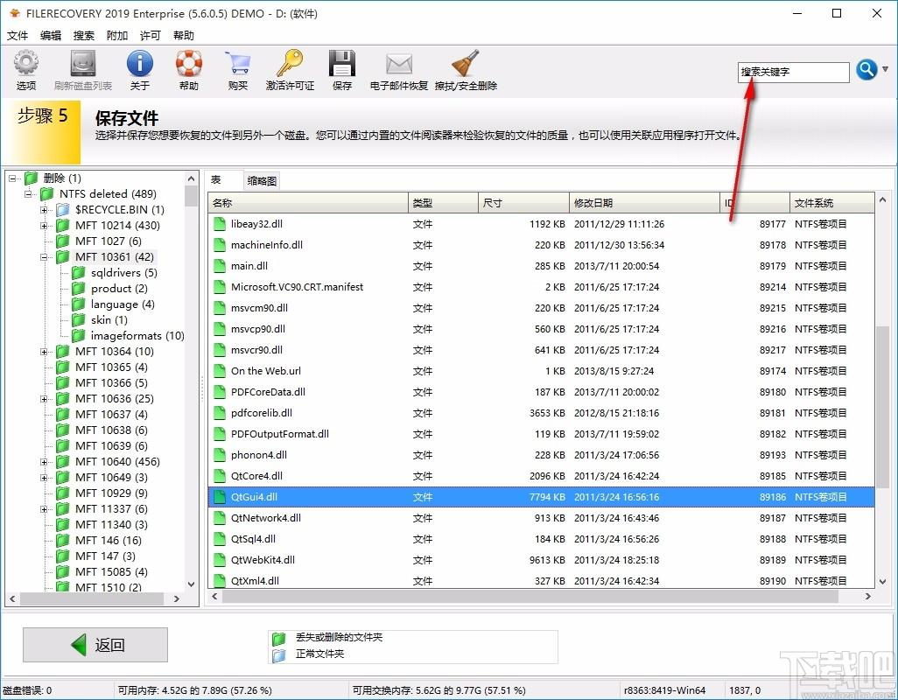Open the 搜索 menu
Screen dimensions: 898x700
(84, 36)
